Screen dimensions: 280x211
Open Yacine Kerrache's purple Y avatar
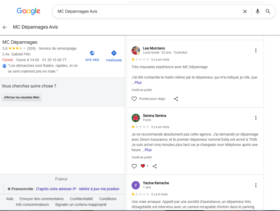(x=136, y=185)
